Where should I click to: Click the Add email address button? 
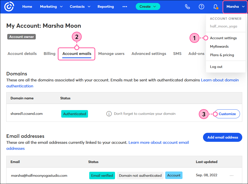[222, 137]
